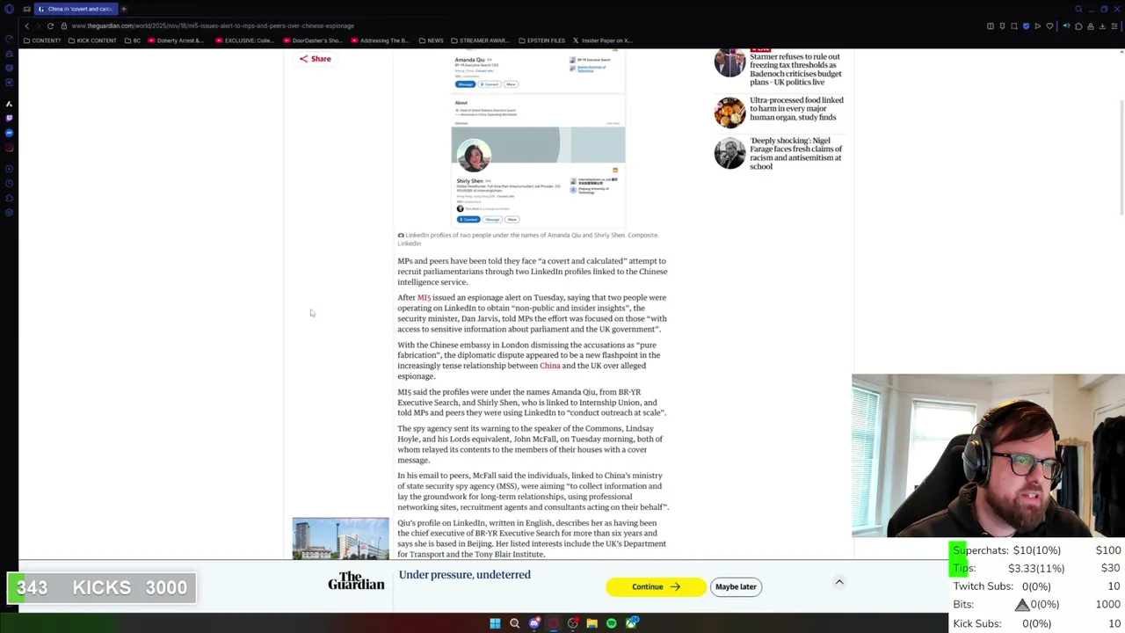This screenshot has height=633, width=1125.
Task: Open the profile account icon
Action: click(1091, 26)
